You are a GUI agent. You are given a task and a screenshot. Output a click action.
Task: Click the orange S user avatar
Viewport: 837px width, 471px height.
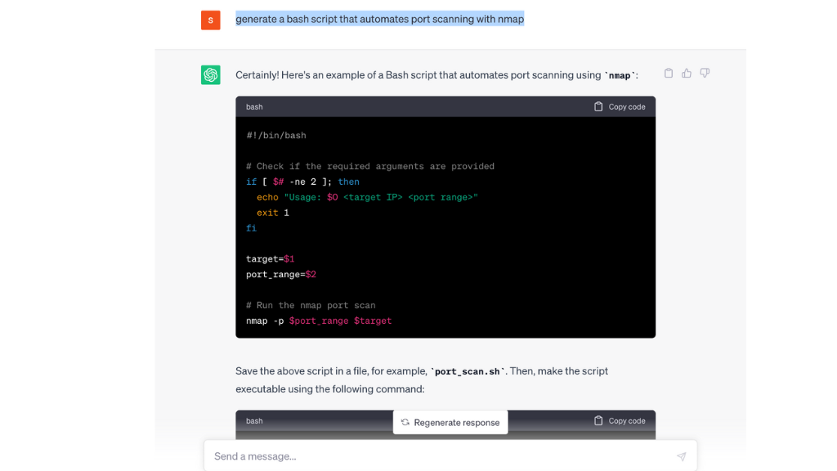pos(210,20)
